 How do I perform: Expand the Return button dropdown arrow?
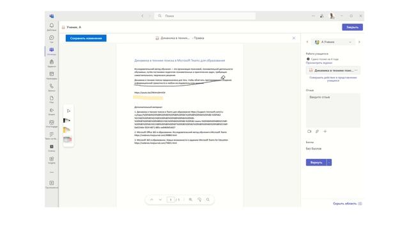tap(330, 162)
